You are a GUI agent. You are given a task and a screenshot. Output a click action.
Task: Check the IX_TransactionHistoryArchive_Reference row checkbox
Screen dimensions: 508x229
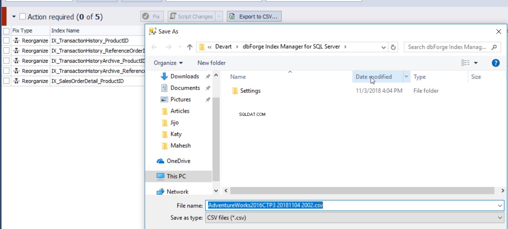(6, 71)
